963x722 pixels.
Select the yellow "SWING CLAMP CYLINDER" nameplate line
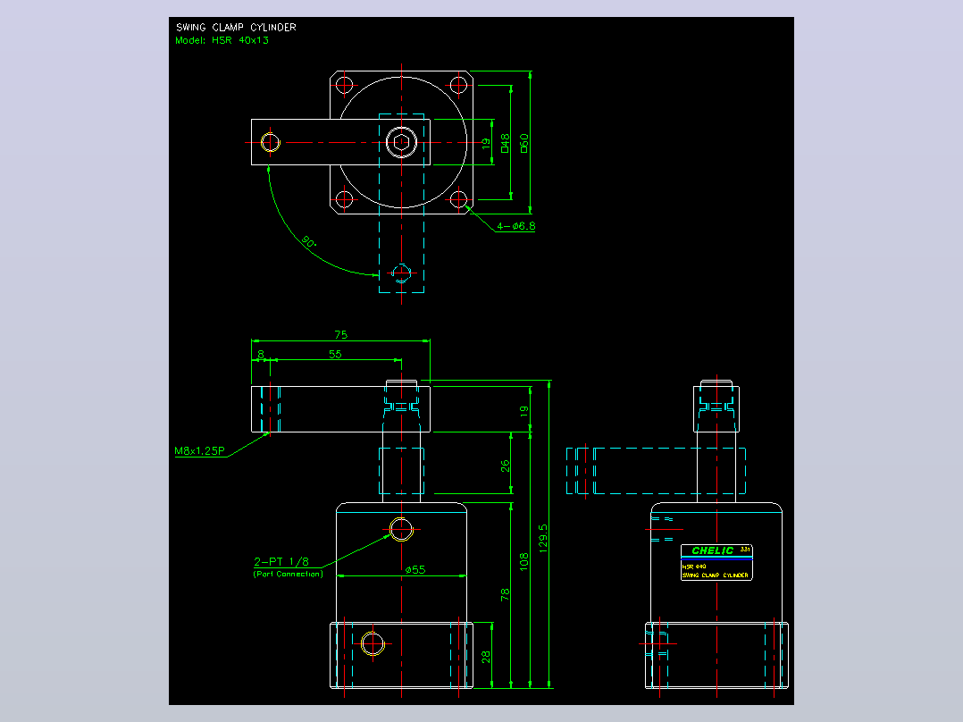pos(715,575)
